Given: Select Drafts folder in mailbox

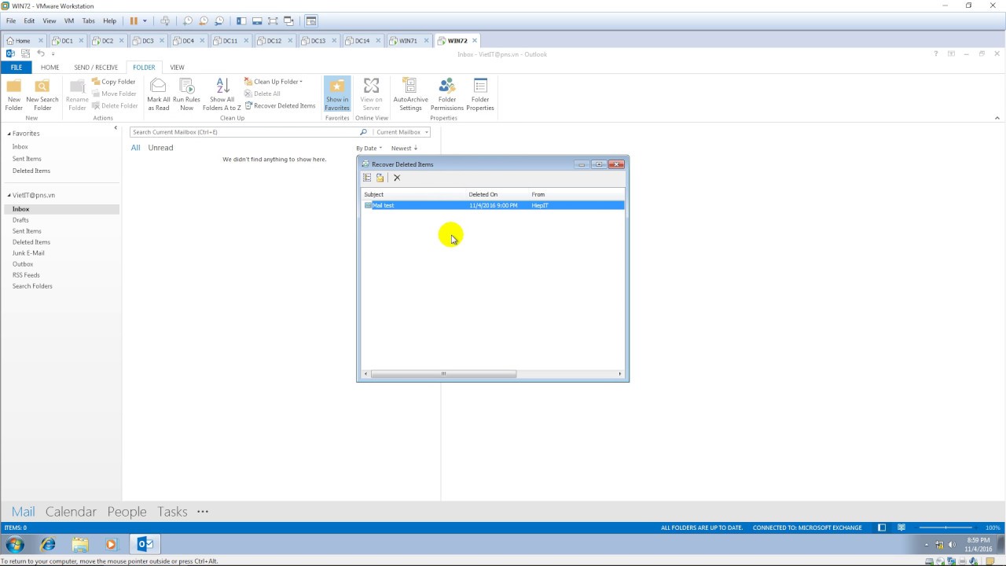Looking at the screenshot, I should click(x=20, y=220).
